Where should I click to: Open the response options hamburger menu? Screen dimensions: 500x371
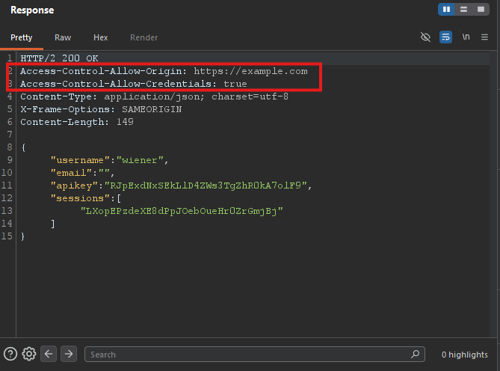pos(485,37)
